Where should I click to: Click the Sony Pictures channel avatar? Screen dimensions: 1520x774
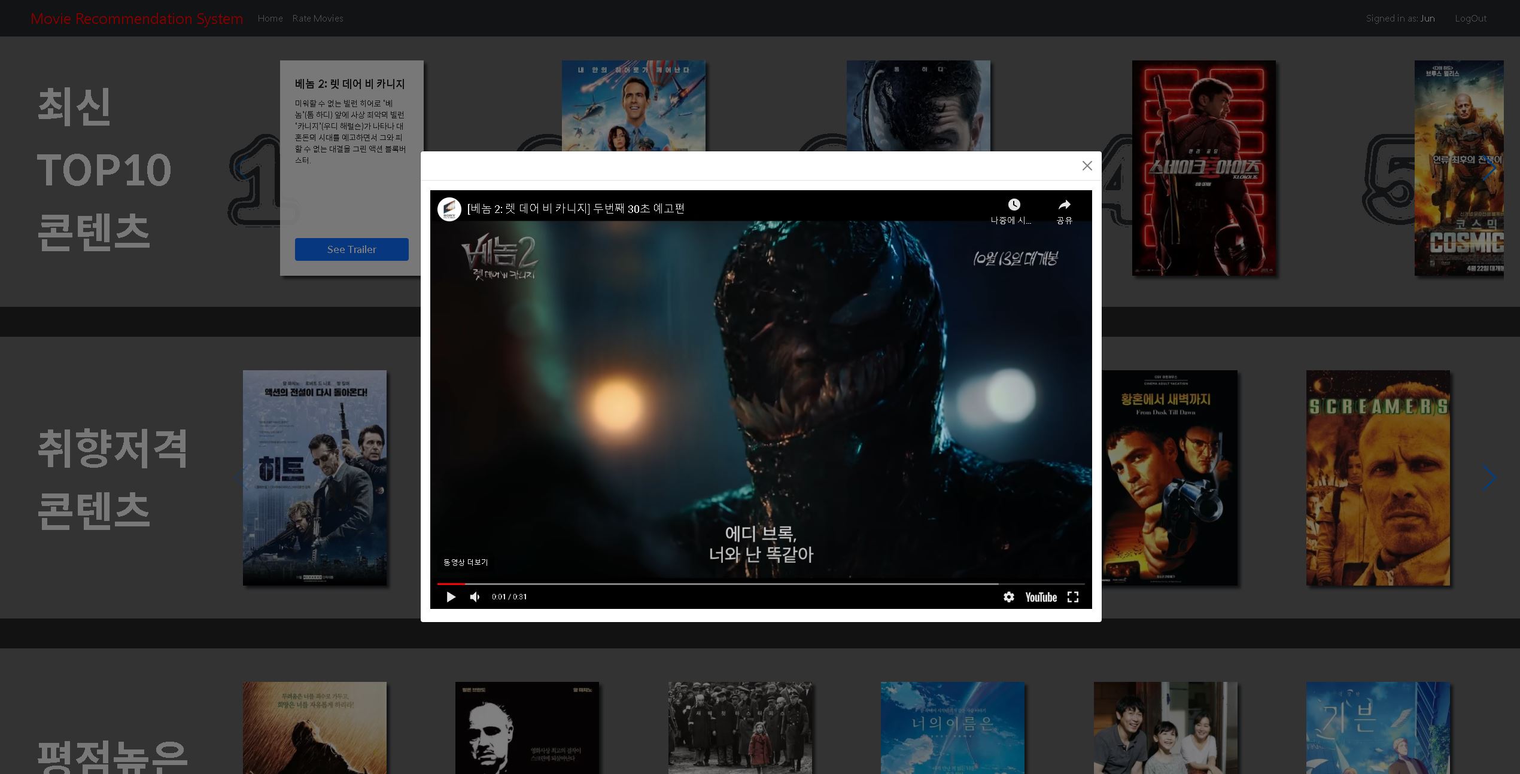pos(450,209)
